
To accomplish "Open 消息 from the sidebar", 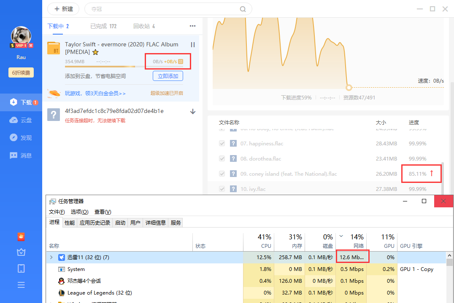I will (21, 155).
